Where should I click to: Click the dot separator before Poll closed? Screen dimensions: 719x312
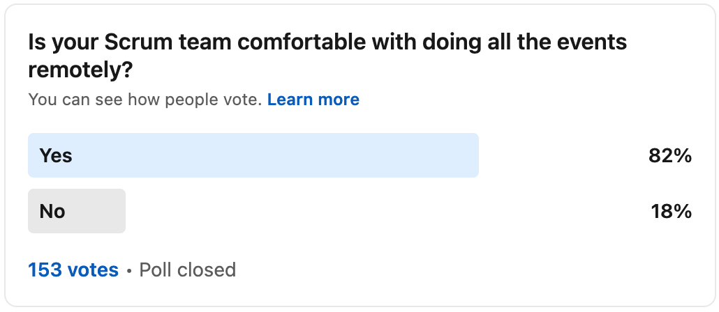click(x=129, y=271)
